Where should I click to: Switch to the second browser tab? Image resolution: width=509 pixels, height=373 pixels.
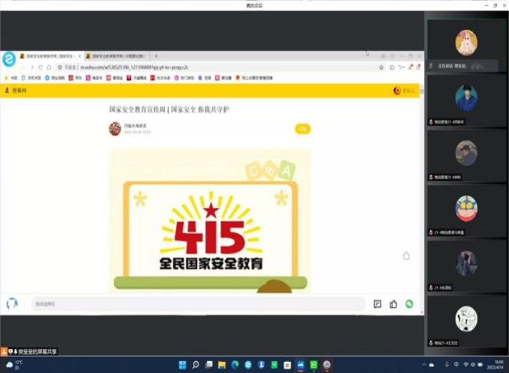[116, 56]
